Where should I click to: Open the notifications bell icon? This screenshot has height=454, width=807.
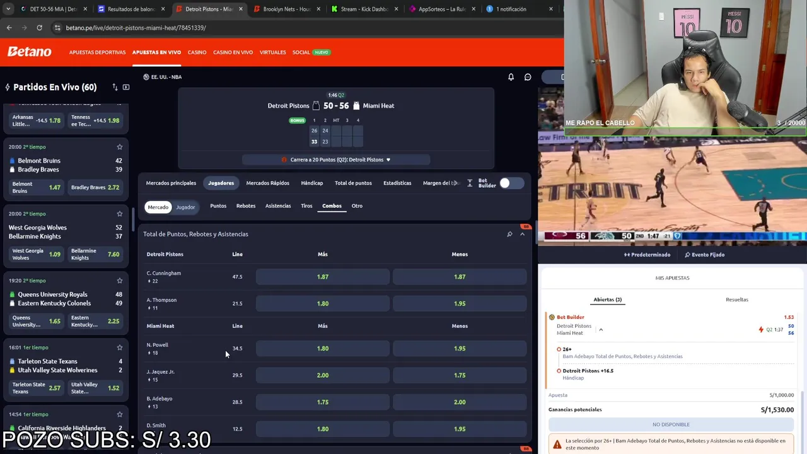coord(511,77)
